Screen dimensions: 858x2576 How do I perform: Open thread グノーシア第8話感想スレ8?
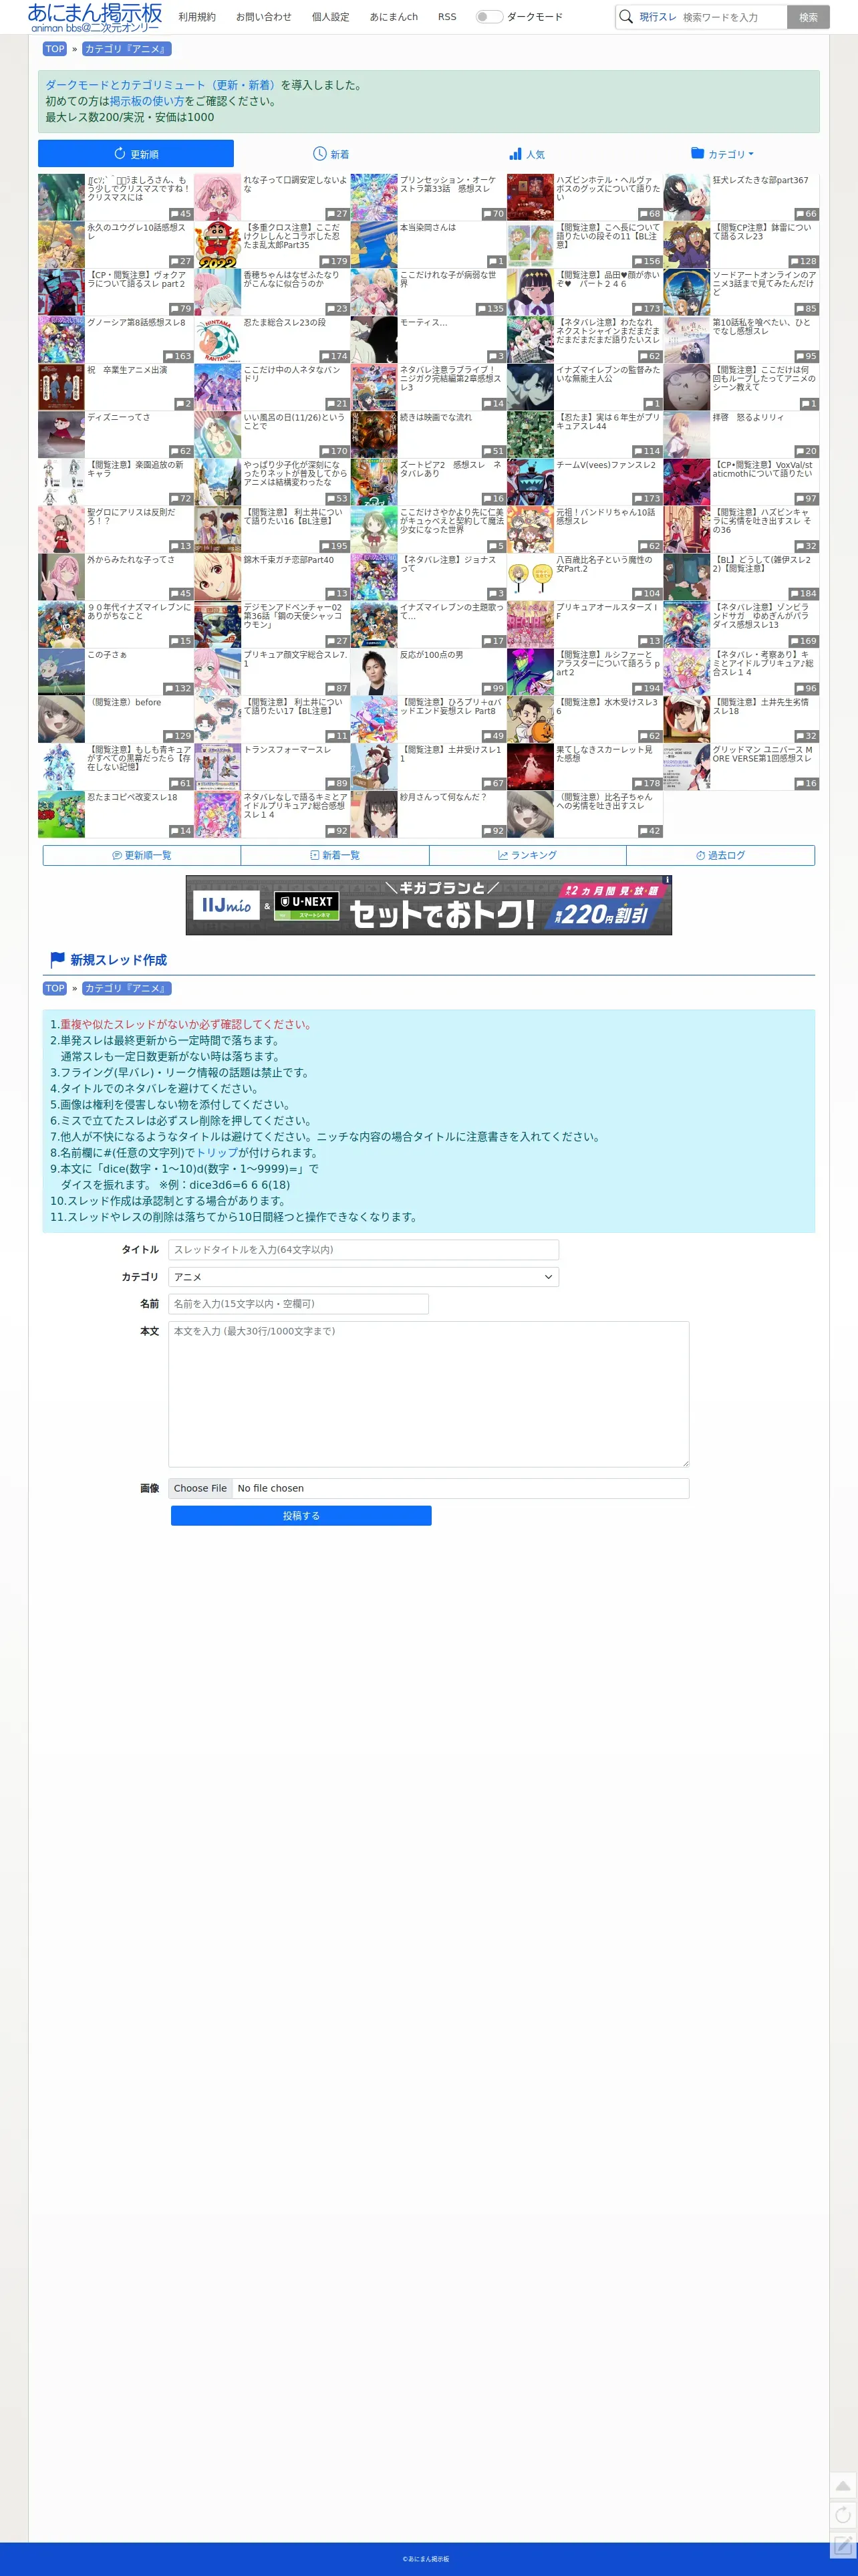pyautogui.click(x=136, y=323)
